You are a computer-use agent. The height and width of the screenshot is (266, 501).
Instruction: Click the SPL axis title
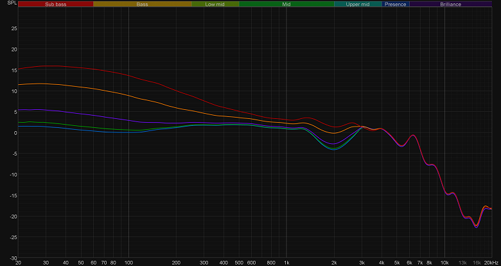pyautogui.click(x=11, y=2)
